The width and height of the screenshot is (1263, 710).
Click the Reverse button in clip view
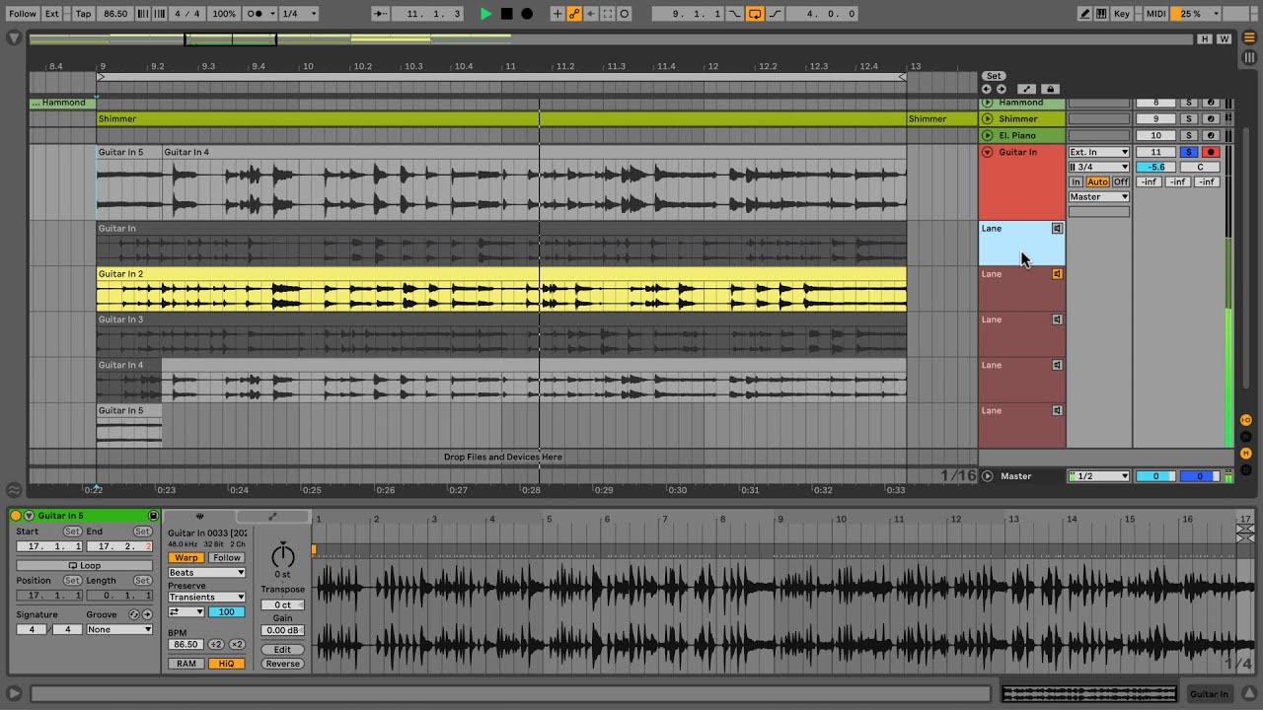click(x=282, y=664)
